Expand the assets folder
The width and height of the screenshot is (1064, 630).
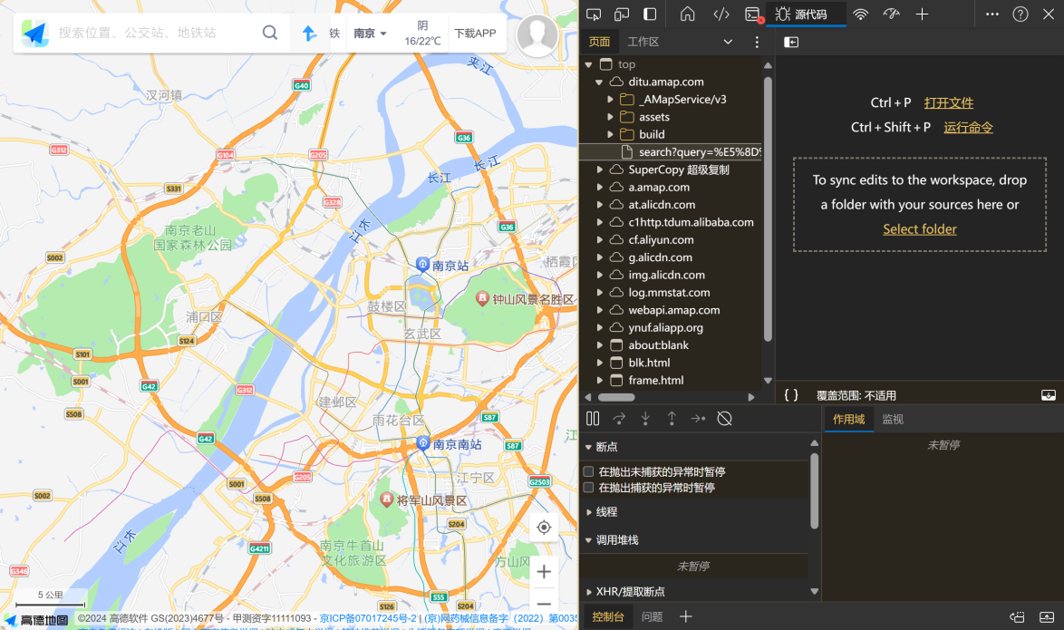[610, 118]
